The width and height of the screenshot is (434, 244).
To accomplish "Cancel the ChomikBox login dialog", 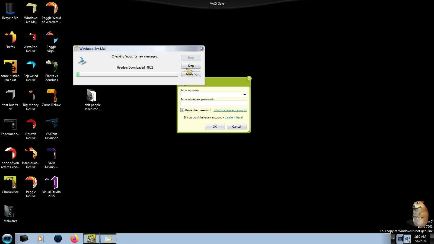I will 237,127.
